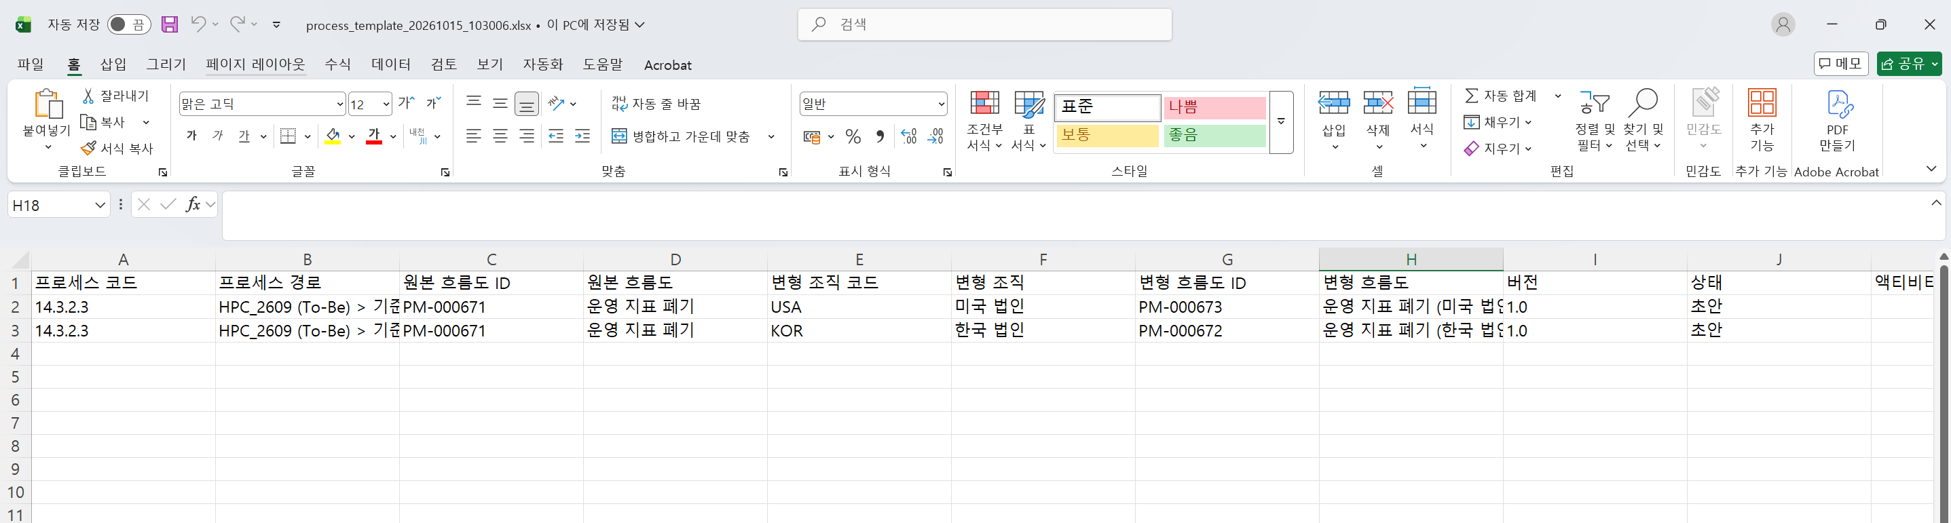The height and width of the screenshot is (523, 1951).
Task: Click the Increase Decimal icon
Action: point(909,136)
